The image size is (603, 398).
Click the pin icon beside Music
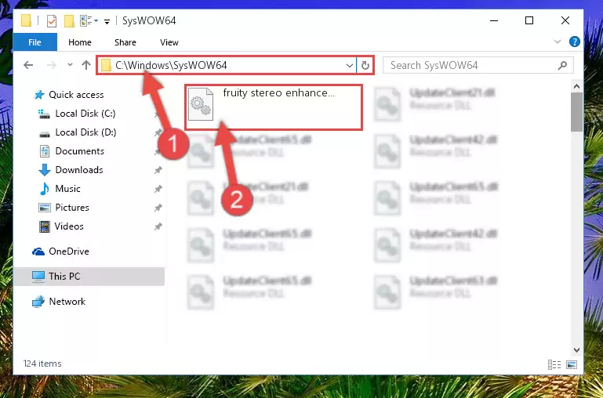coord(158,189)
